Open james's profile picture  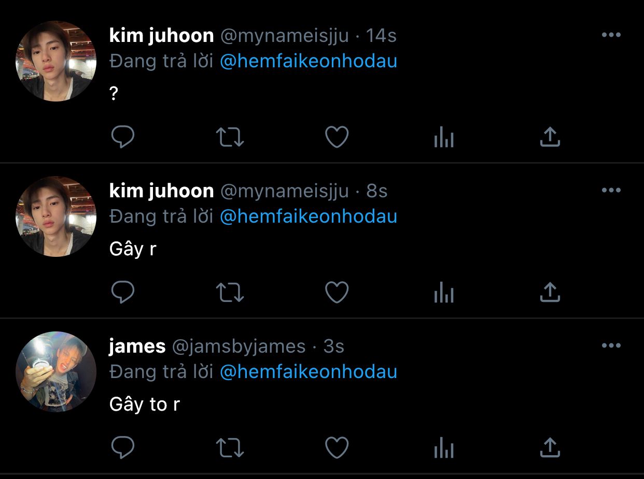[56, 372]
